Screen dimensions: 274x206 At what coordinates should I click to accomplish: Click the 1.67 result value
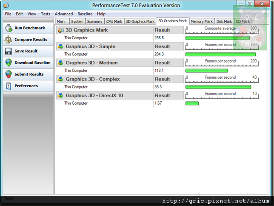158,103
